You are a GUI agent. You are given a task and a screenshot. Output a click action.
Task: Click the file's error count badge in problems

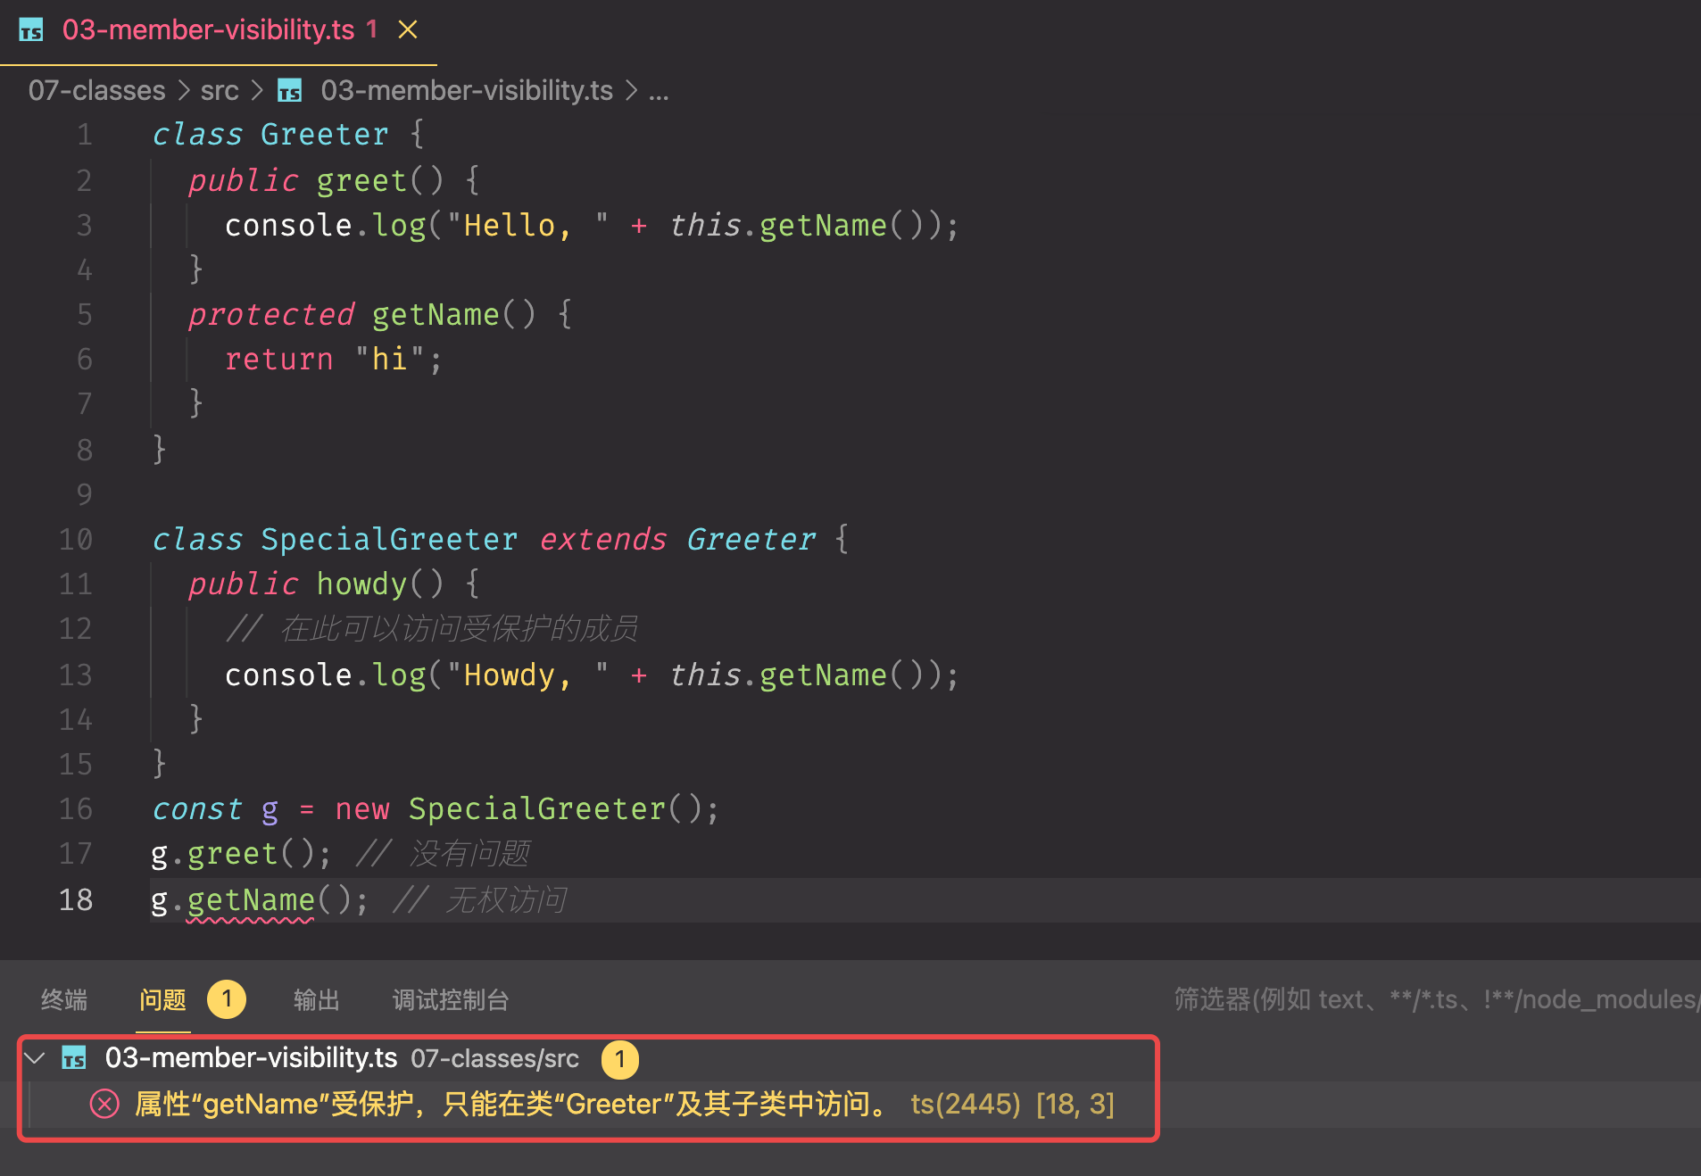pos(619,1059)
